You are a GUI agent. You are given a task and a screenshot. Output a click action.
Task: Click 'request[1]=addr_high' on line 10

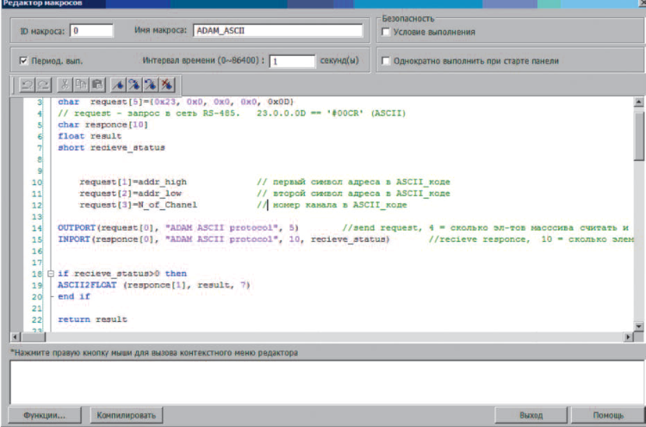point(133,182)
